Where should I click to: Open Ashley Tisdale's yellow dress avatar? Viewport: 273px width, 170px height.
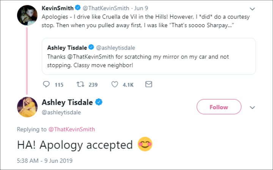point(27,107)
